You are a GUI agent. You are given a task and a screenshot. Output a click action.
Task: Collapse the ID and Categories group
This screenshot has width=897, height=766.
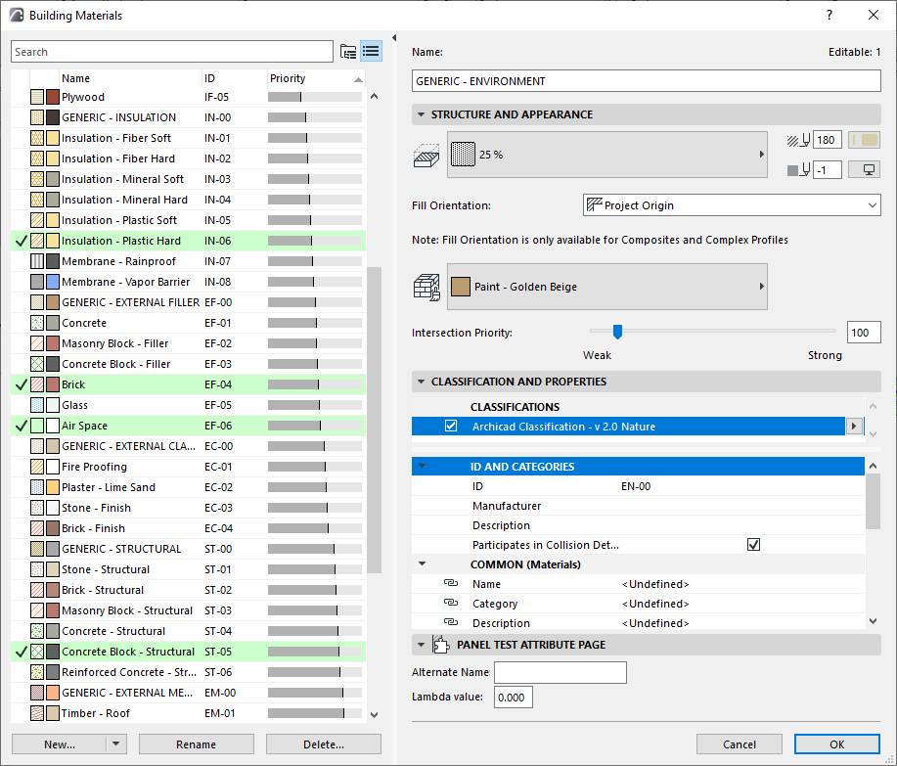coord(423,467)
